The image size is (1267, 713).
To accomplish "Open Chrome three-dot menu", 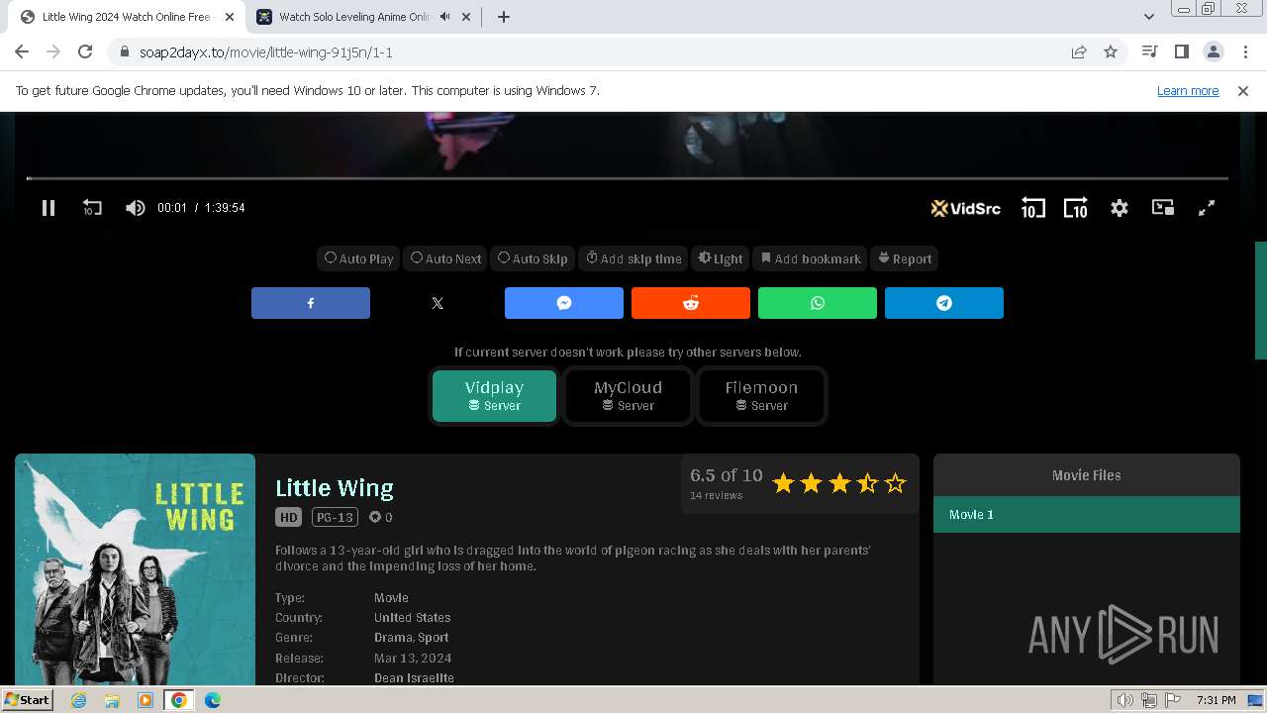I will pyautogui.click(x=1244, y=52).
